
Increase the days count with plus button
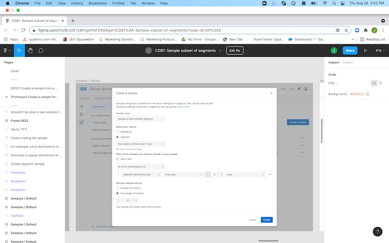pos(221,174)
